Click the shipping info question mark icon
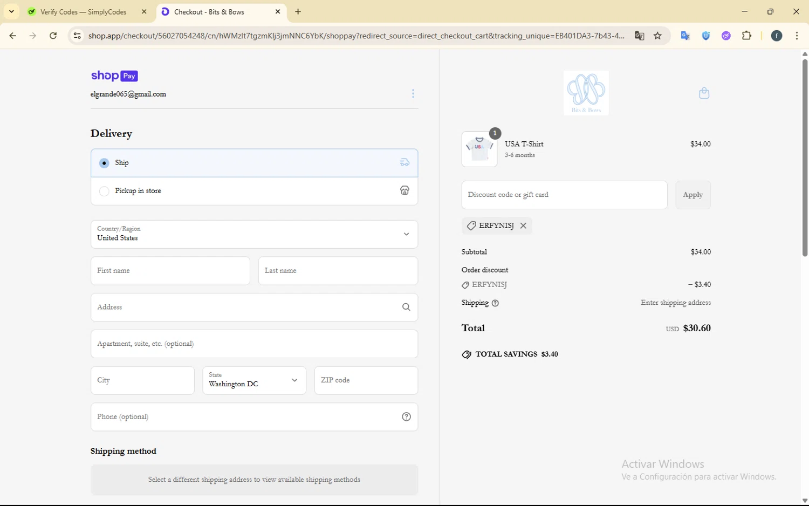 495,303
